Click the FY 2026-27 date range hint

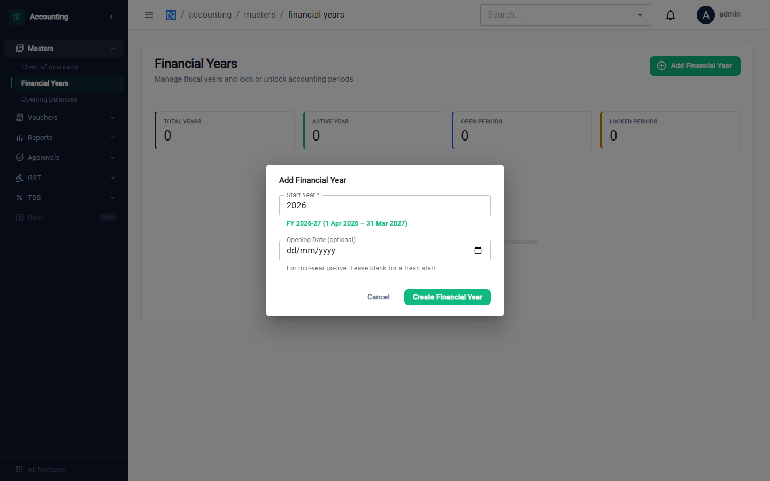pyautogui.click(x=347, y=223)
